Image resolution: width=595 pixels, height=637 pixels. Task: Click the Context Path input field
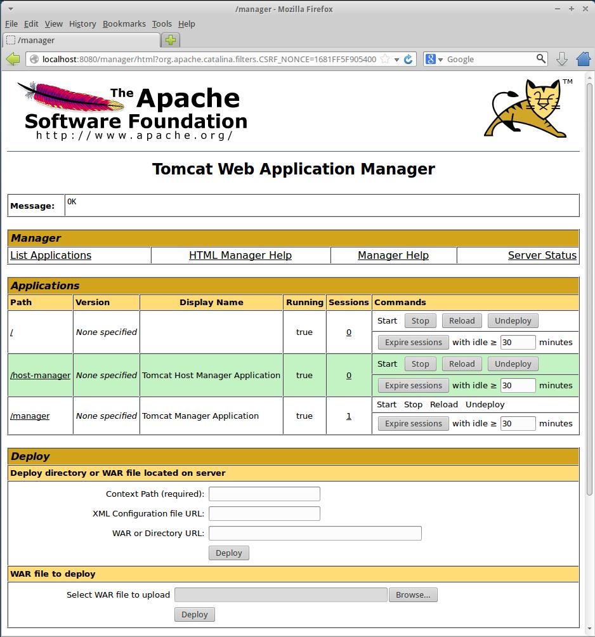click(264, 494)
